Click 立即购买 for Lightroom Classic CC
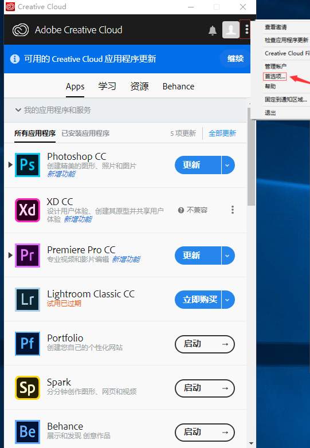This screenshot has width=310, height=448. pos(198,300)
